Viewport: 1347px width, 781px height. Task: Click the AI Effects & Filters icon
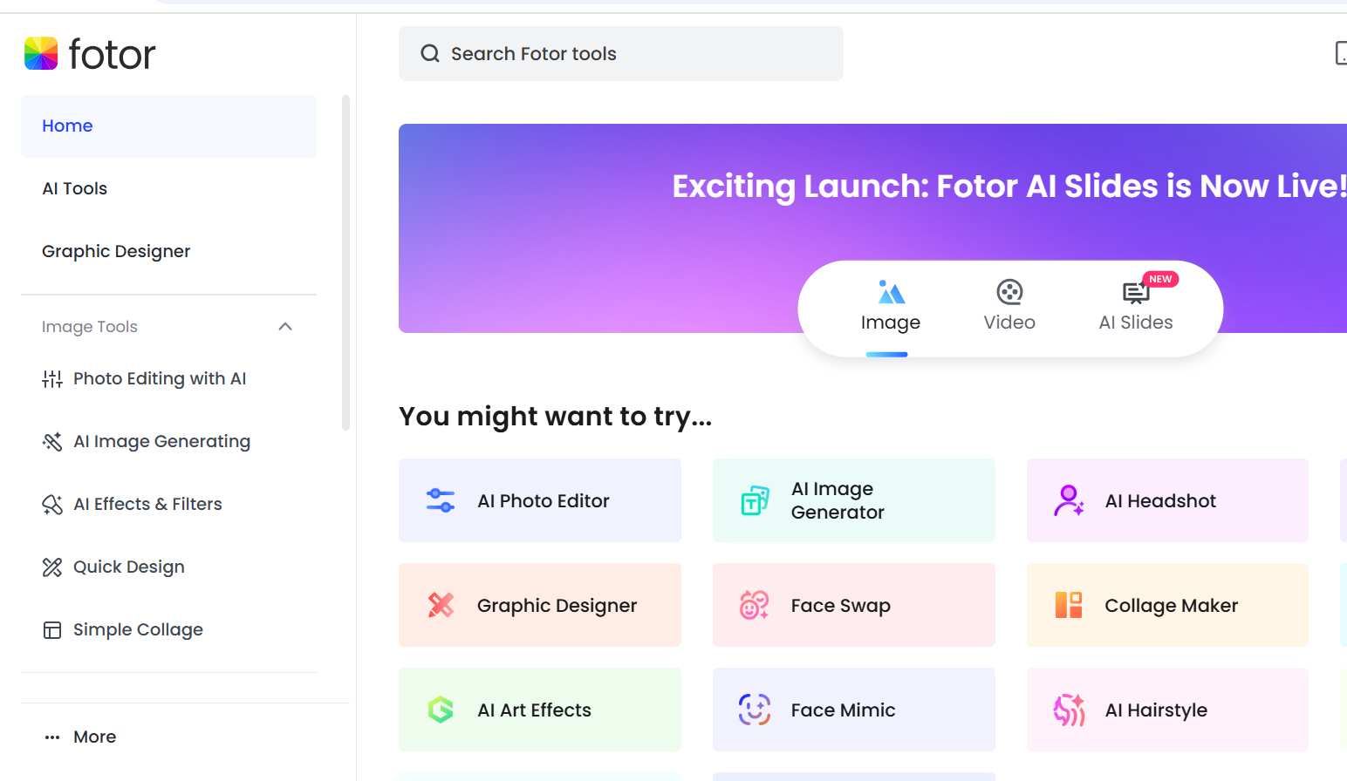click(52, 505)
